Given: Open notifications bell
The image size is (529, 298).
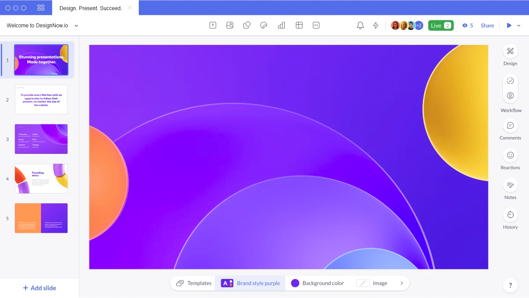Looking at the screenshot, I should click(x=360, y=26).
